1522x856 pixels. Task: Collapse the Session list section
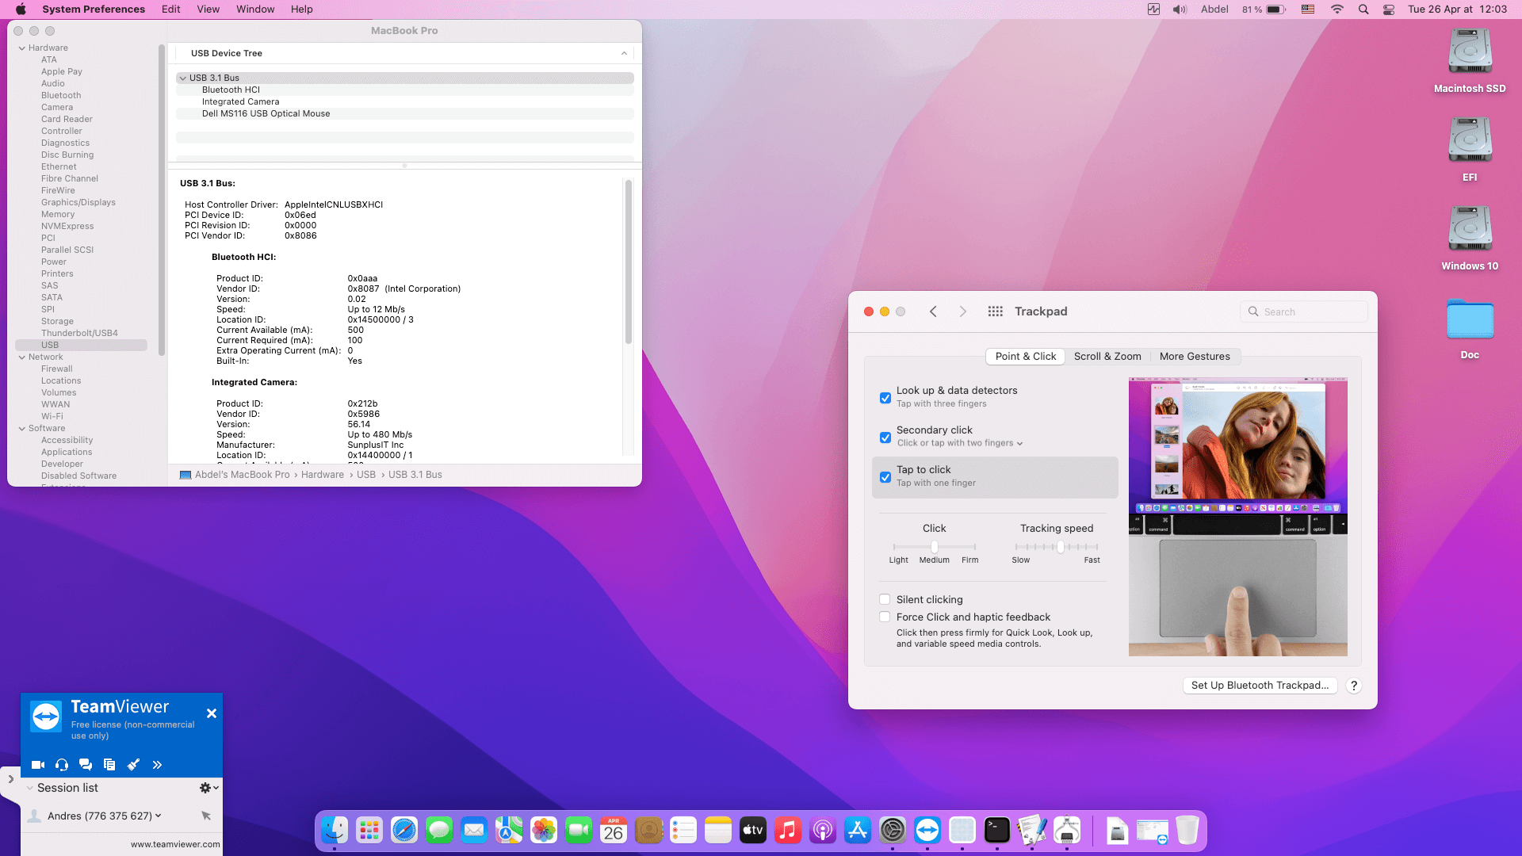coord(29,788)
